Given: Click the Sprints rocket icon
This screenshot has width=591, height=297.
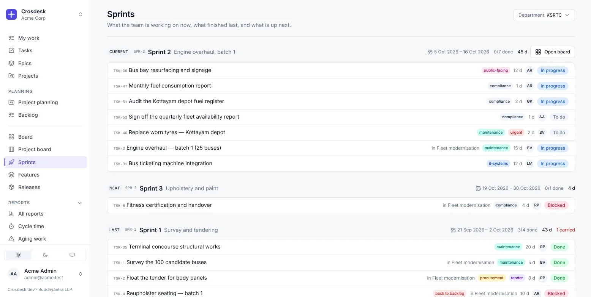Looking at the screenshot, I should pos(11,162).
